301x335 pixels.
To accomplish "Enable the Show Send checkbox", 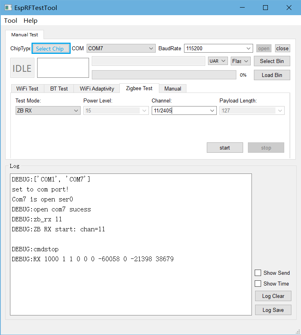I will point(258,273).
